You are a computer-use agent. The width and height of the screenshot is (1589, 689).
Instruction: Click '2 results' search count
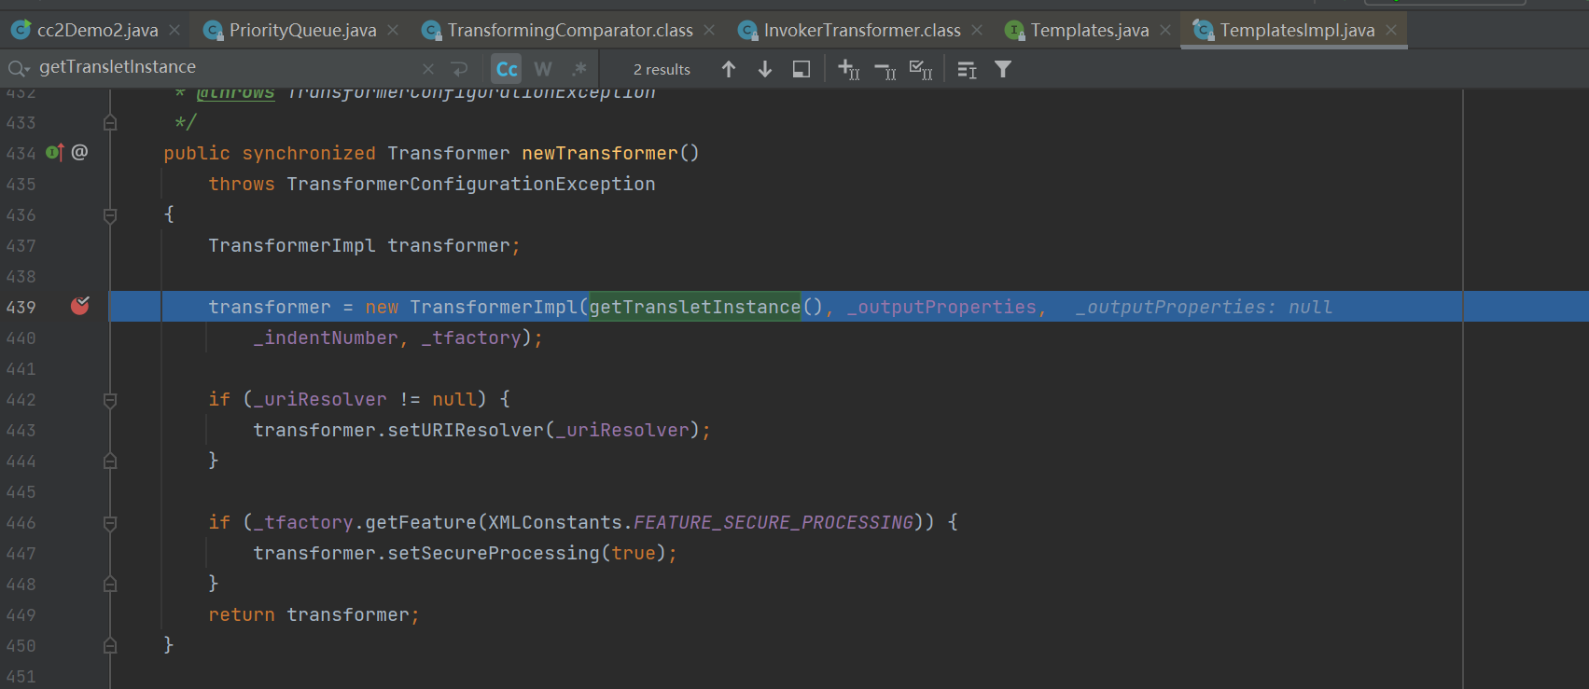click(x=662, y=70)
